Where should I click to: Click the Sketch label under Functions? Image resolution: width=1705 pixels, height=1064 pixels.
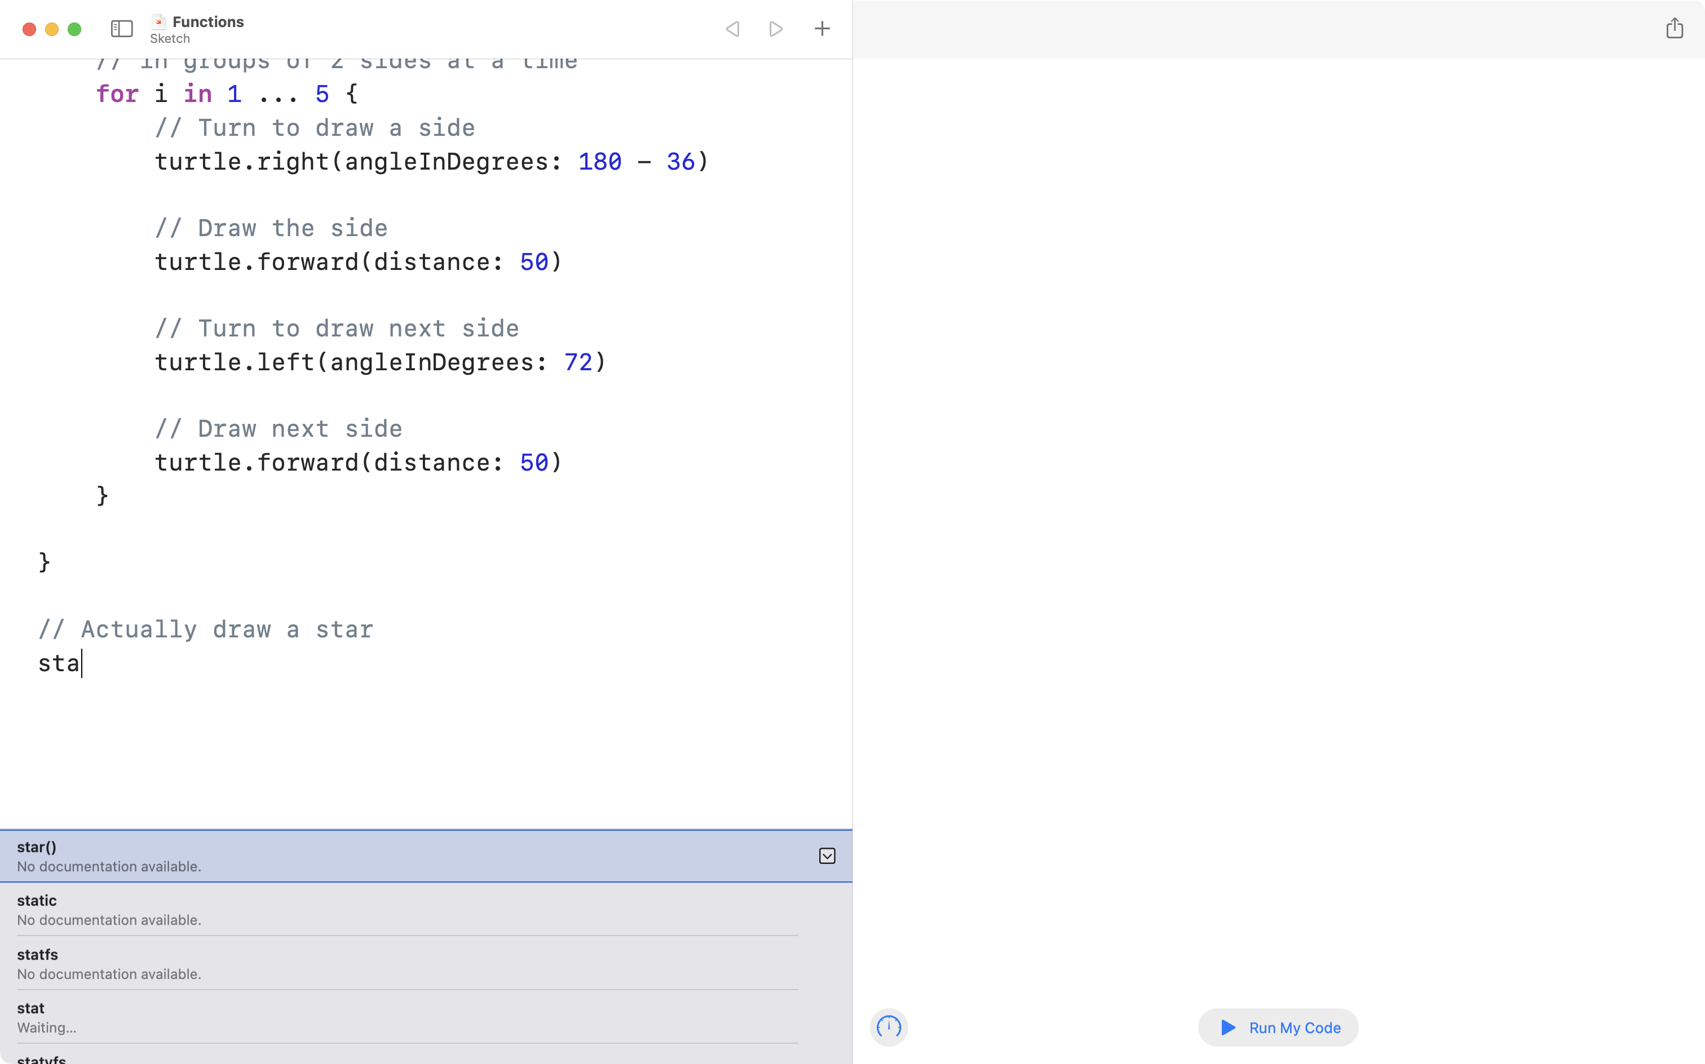[169, 39]
